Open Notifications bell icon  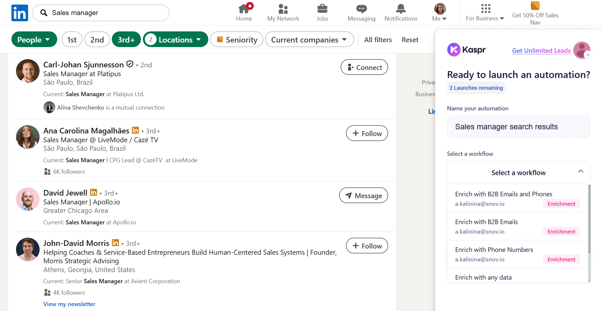[x=401, y=9]
